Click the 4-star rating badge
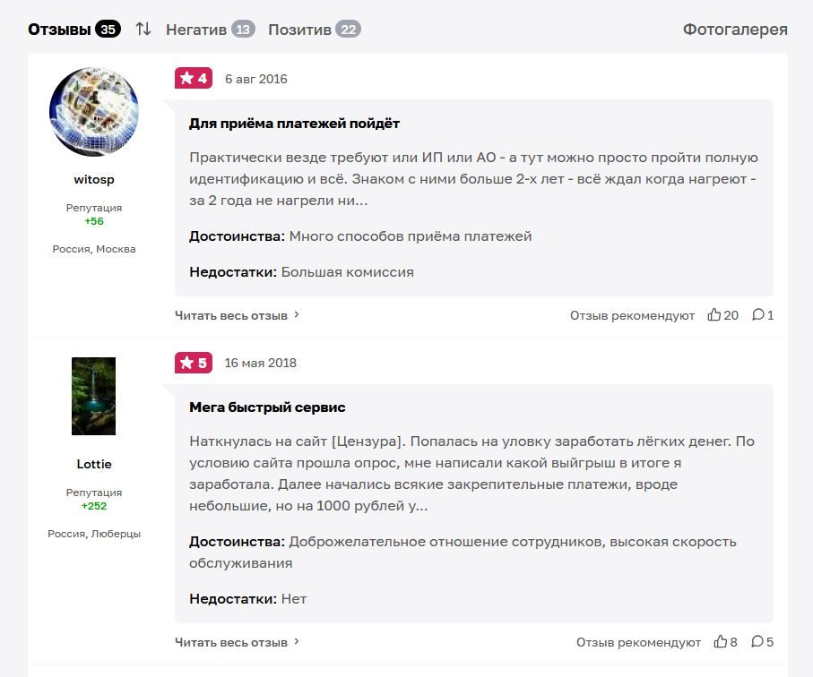813x677 pixels. point(194,79)
